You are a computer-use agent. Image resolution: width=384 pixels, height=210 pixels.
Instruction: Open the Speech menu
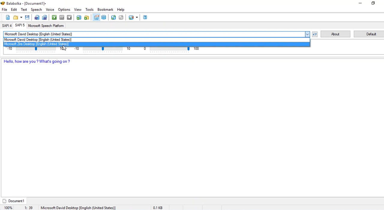pos(36,10)
